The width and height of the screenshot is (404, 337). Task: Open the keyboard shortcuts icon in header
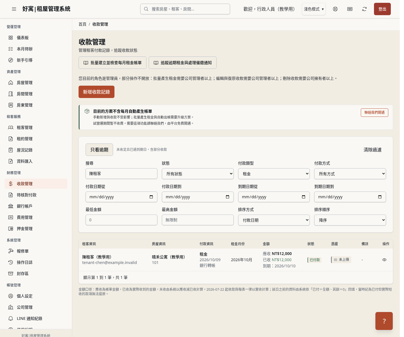point(350,9)
